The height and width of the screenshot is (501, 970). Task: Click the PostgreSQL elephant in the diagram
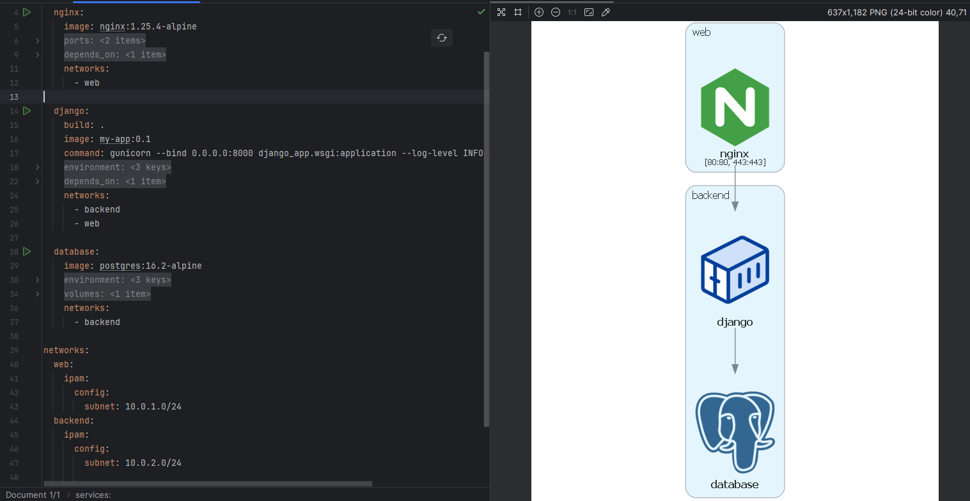coord(735,433)
